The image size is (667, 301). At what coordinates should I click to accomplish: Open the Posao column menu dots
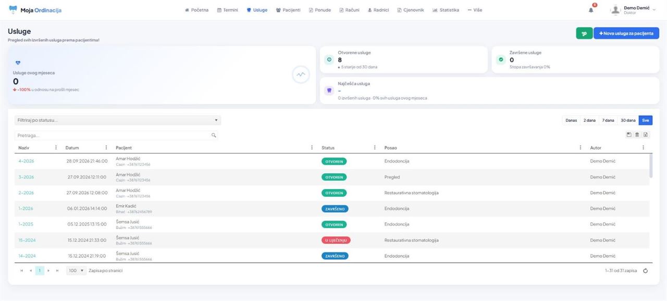(580, 148)
